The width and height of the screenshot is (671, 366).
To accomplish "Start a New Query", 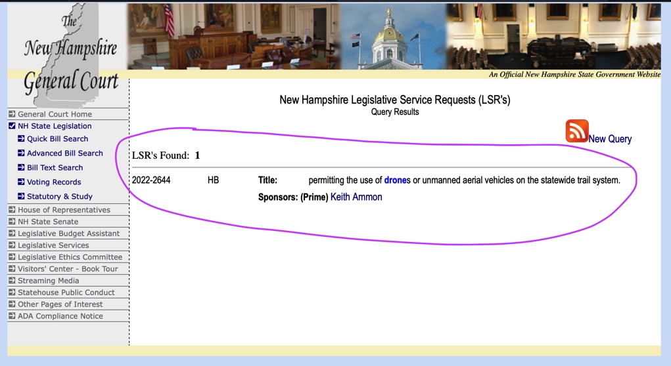I will pyautogui.click(x=610, y=139).
